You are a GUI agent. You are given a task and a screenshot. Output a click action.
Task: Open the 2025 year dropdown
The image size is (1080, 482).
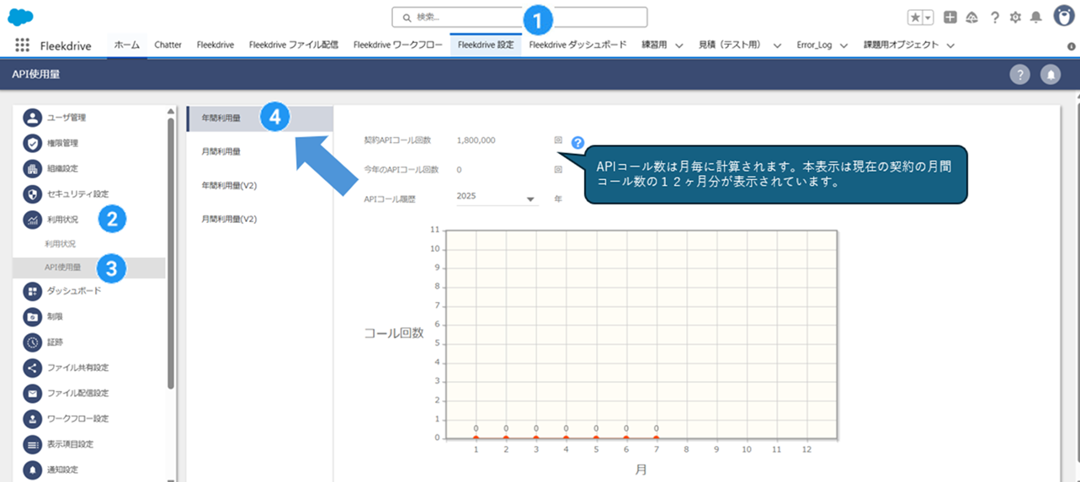pos(497,198)
